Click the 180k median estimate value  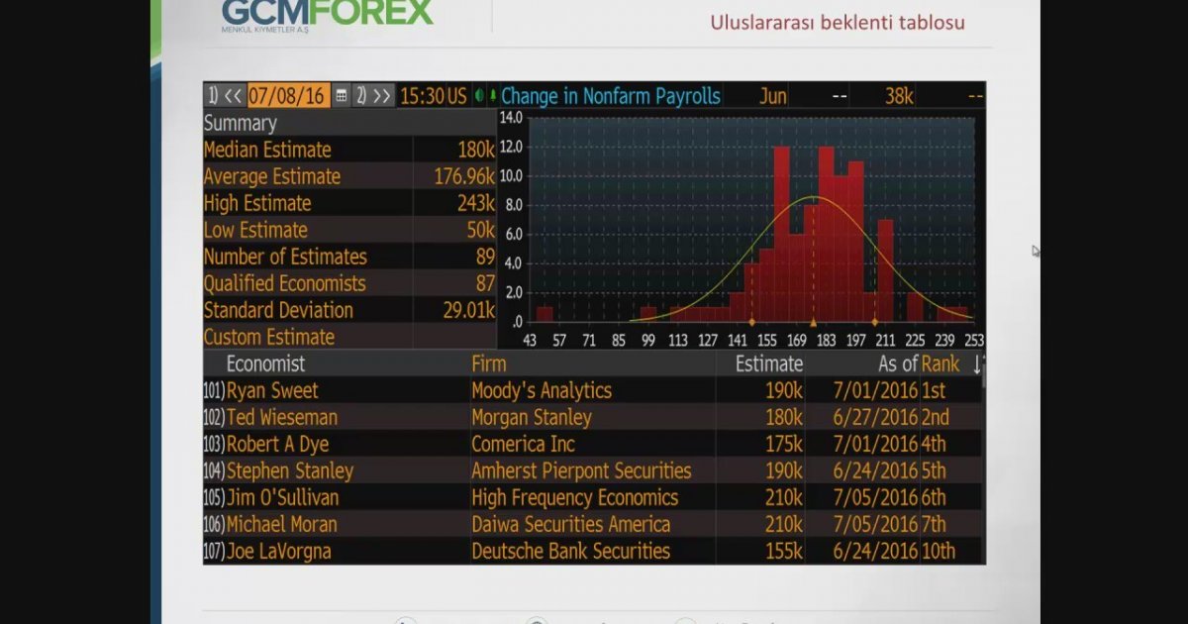[476, 150]
